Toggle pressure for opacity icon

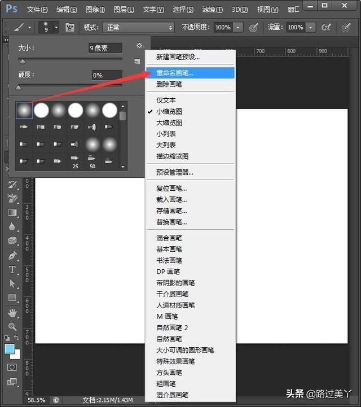pyautogui.click(x=254, y=27)
